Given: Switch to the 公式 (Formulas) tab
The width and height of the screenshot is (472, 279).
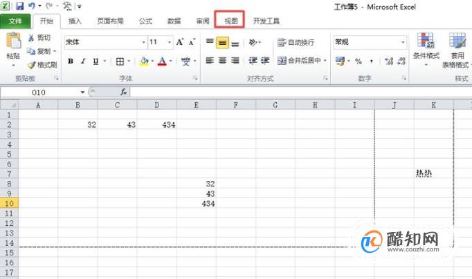Looking at the screenshot, I should click(146, 21).
